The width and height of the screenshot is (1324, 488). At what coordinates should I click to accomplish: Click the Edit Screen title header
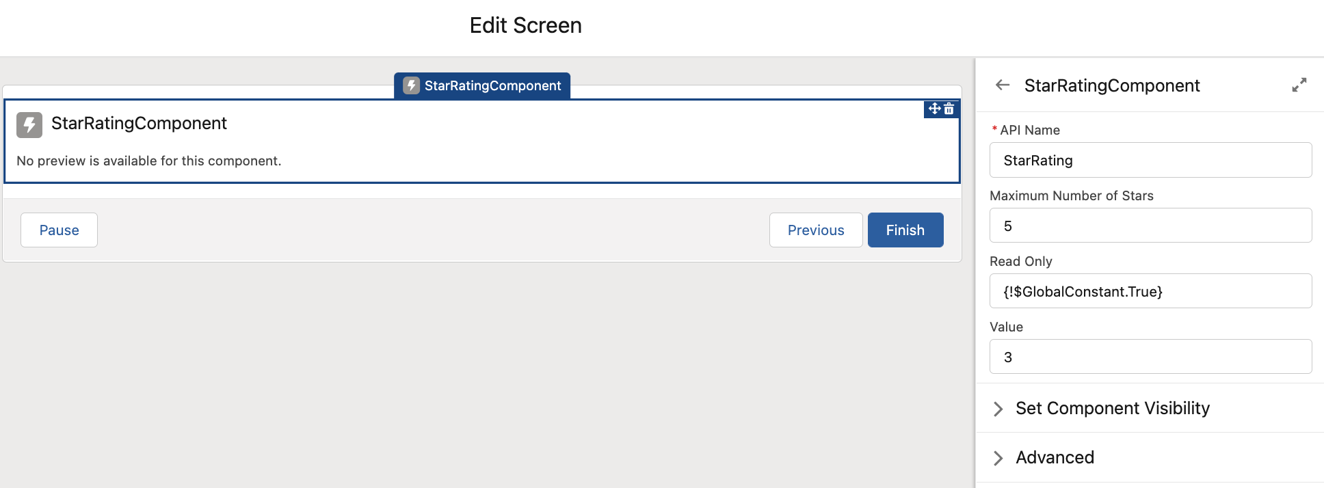tap(525, 25)
